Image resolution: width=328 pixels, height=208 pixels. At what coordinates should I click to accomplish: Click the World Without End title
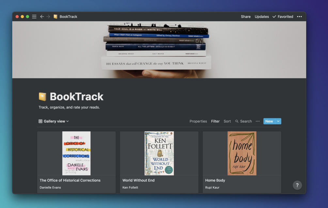[138, 180]
